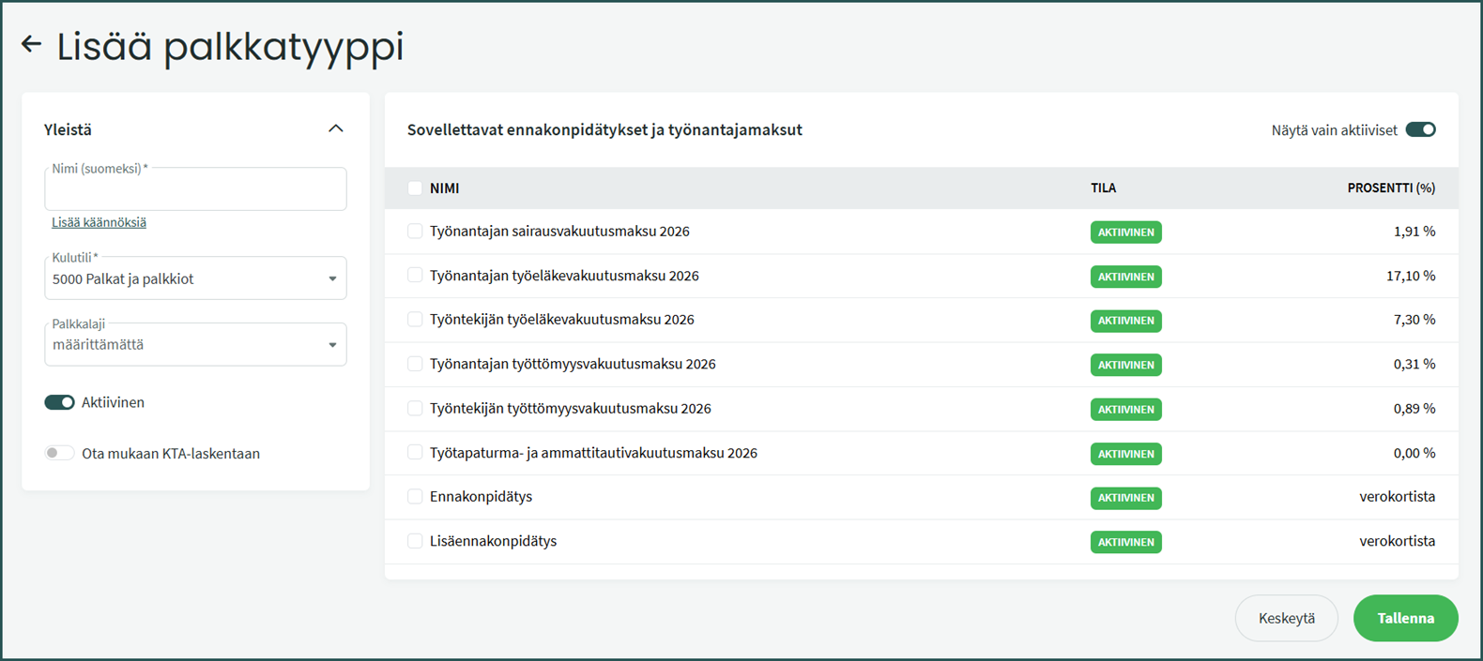1483x661 pixels.
Task: Select Työnantajan työeläkevakuutusmaksu 2026 checkbox
Action: 415,275
